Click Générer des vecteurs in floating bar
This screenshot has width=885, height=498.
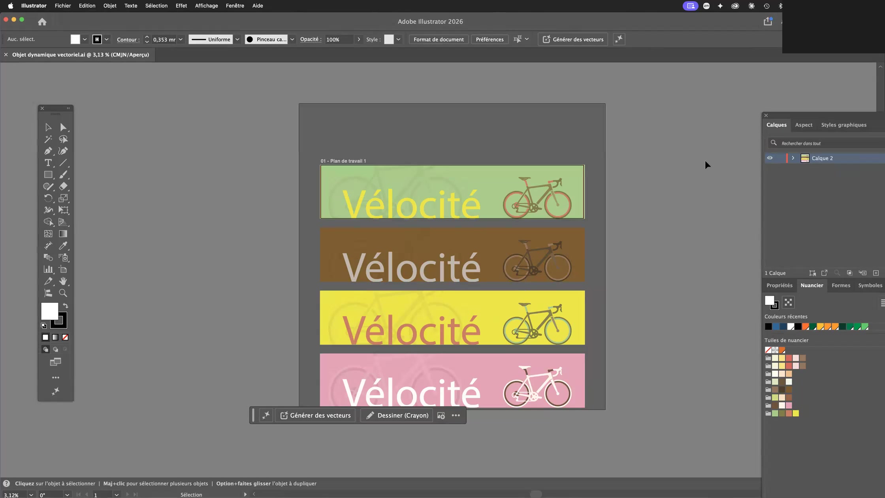tap(315, 415)
